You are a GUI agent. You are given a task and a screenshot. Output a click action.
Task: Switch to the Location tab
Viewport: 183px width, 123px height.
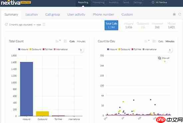tap(32, 14)
